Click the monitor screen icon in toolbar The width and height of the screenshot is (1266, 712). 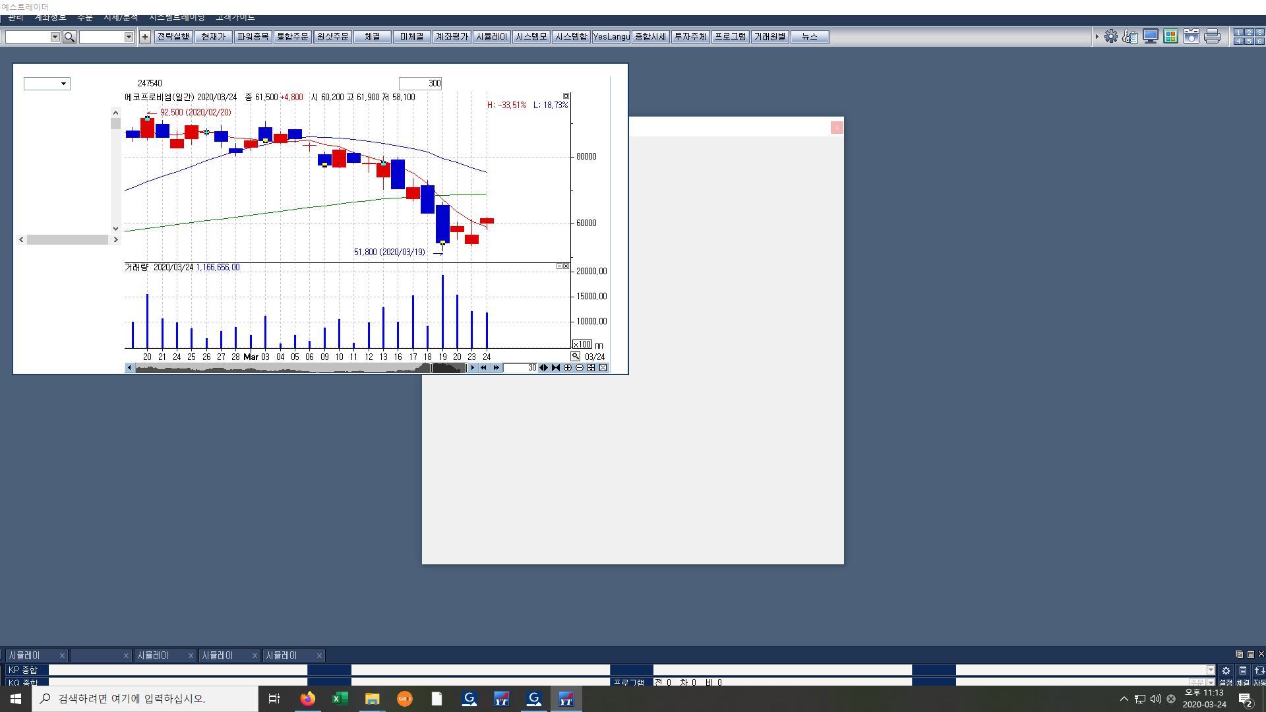tap(1151, 36)
